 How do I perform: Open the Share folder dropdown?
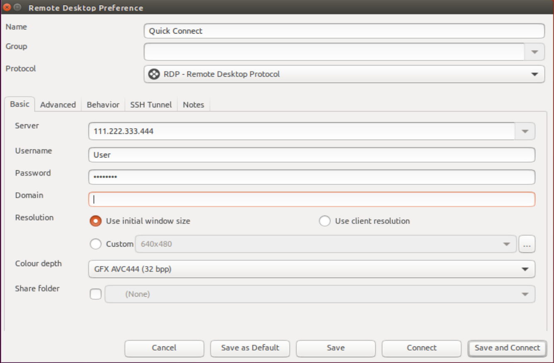tap(526, 293)
